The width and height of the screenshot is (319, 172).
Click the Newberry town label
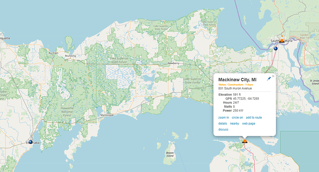173,63
